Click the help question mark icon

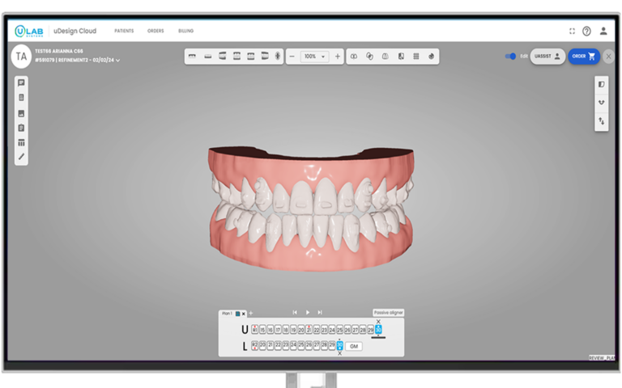click(x=586, y=31)
